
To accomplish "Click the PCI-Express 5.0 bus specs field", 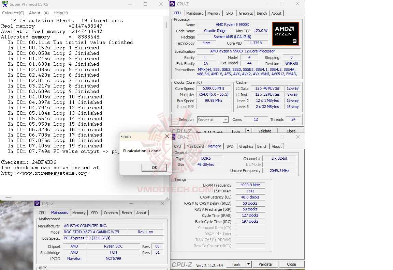I will click(x=113, y=238).
